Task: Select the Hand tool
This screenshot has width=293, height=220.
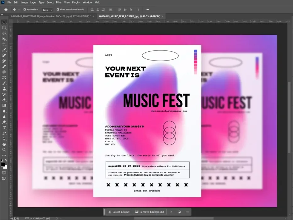Action: pos(4,144)
